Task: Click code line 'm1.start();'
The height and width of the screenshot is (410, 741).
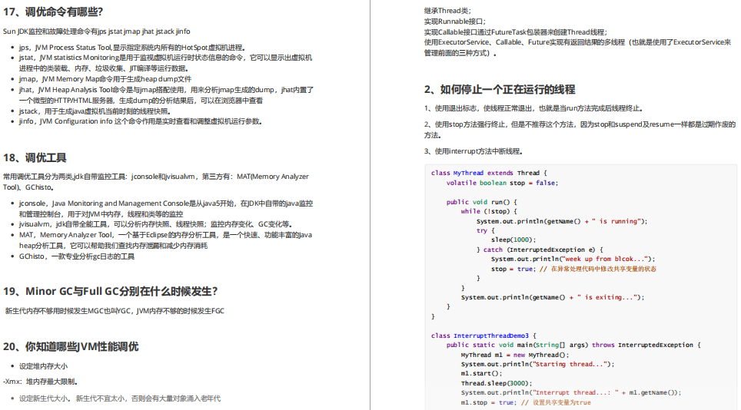Action: coord(481,373)
